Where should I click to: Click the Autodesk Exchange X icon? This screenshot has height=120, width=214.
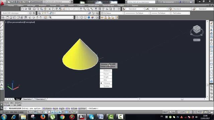tap(180, 2)
